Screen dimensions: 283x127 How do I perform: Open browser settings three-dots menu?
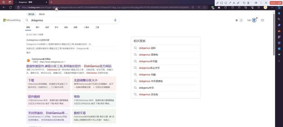click(272, 7)
